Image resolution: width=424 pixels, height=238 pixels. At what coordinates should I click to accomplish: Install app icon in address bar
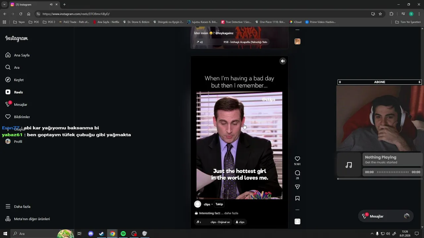click(x=373, y=14)
